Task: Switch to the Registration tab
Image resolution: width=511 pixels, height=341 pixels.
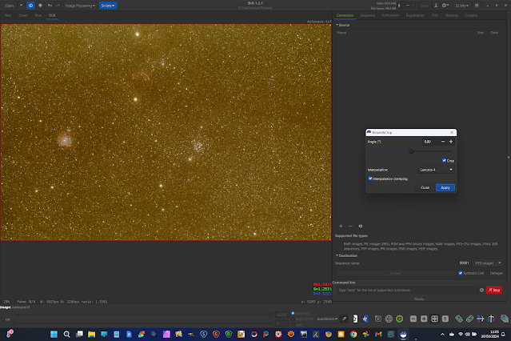Action: [415, 14]
